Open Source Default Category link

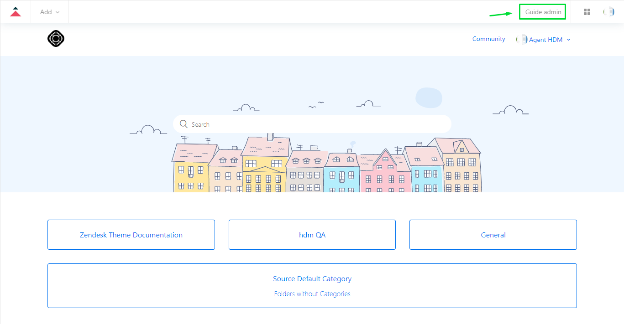(312, 278)
